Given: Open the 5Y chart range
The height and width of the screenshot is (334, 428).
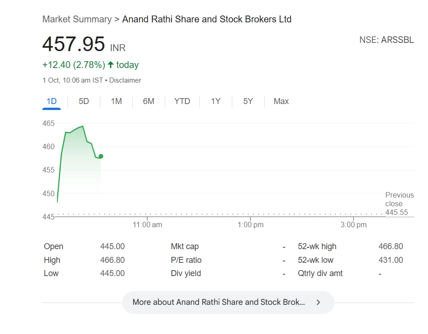Looking at the screenshot, I should (x=248, y=101).
